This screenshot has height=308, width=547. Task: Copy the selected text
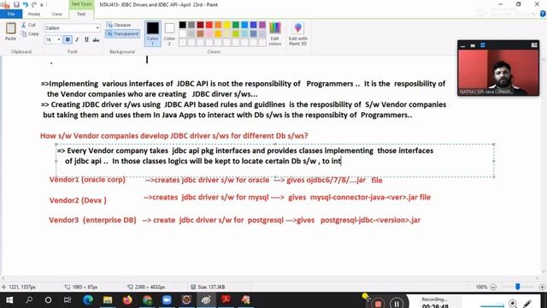click(30, 34)
